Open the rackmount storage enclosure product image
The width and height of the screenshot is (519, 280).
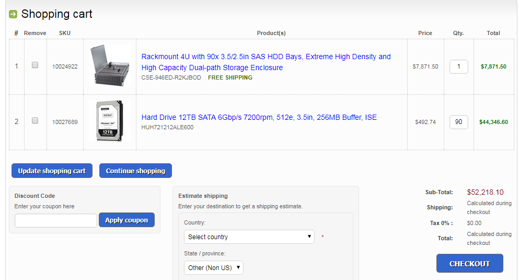tap(110, 65)
